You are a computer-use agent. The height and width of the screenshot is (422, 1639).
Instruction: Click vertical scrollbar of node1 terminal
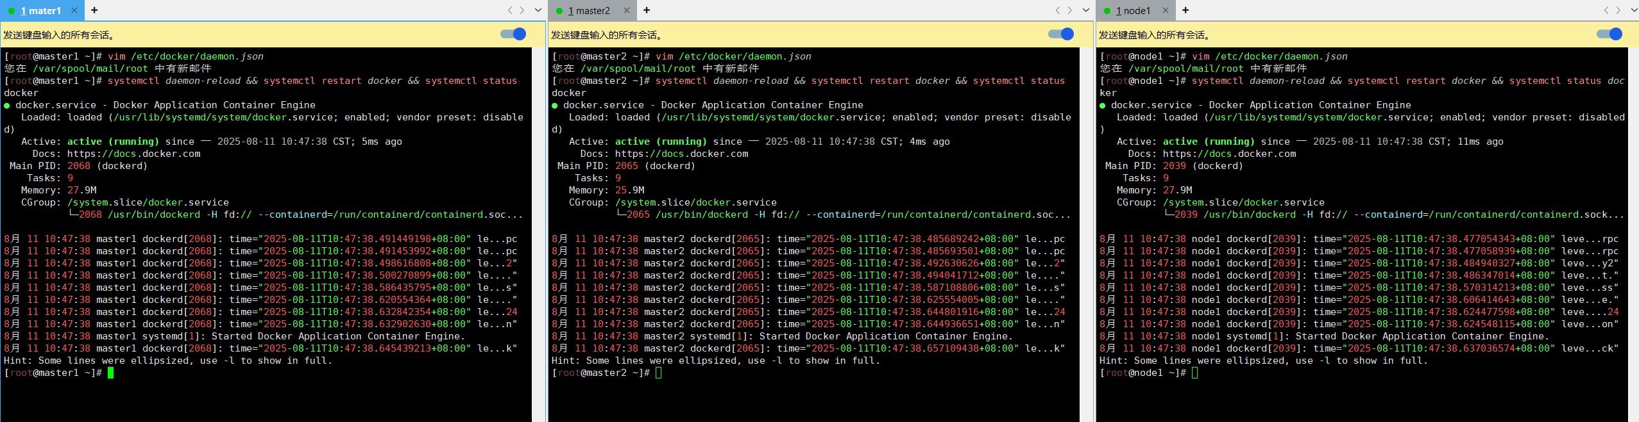1634,234
